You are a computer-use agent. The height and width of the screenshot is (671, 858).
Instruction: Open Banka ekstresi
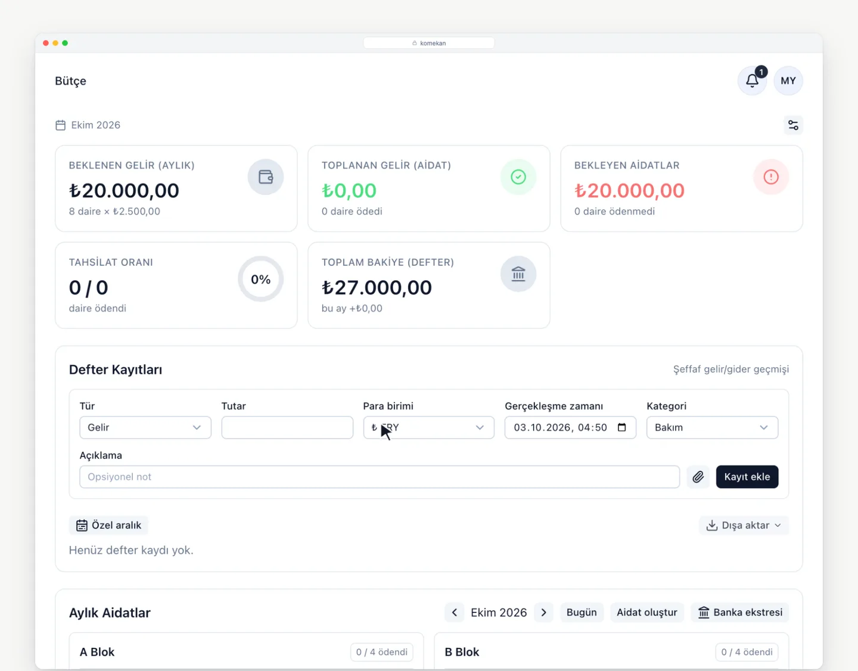click(740, 613)
